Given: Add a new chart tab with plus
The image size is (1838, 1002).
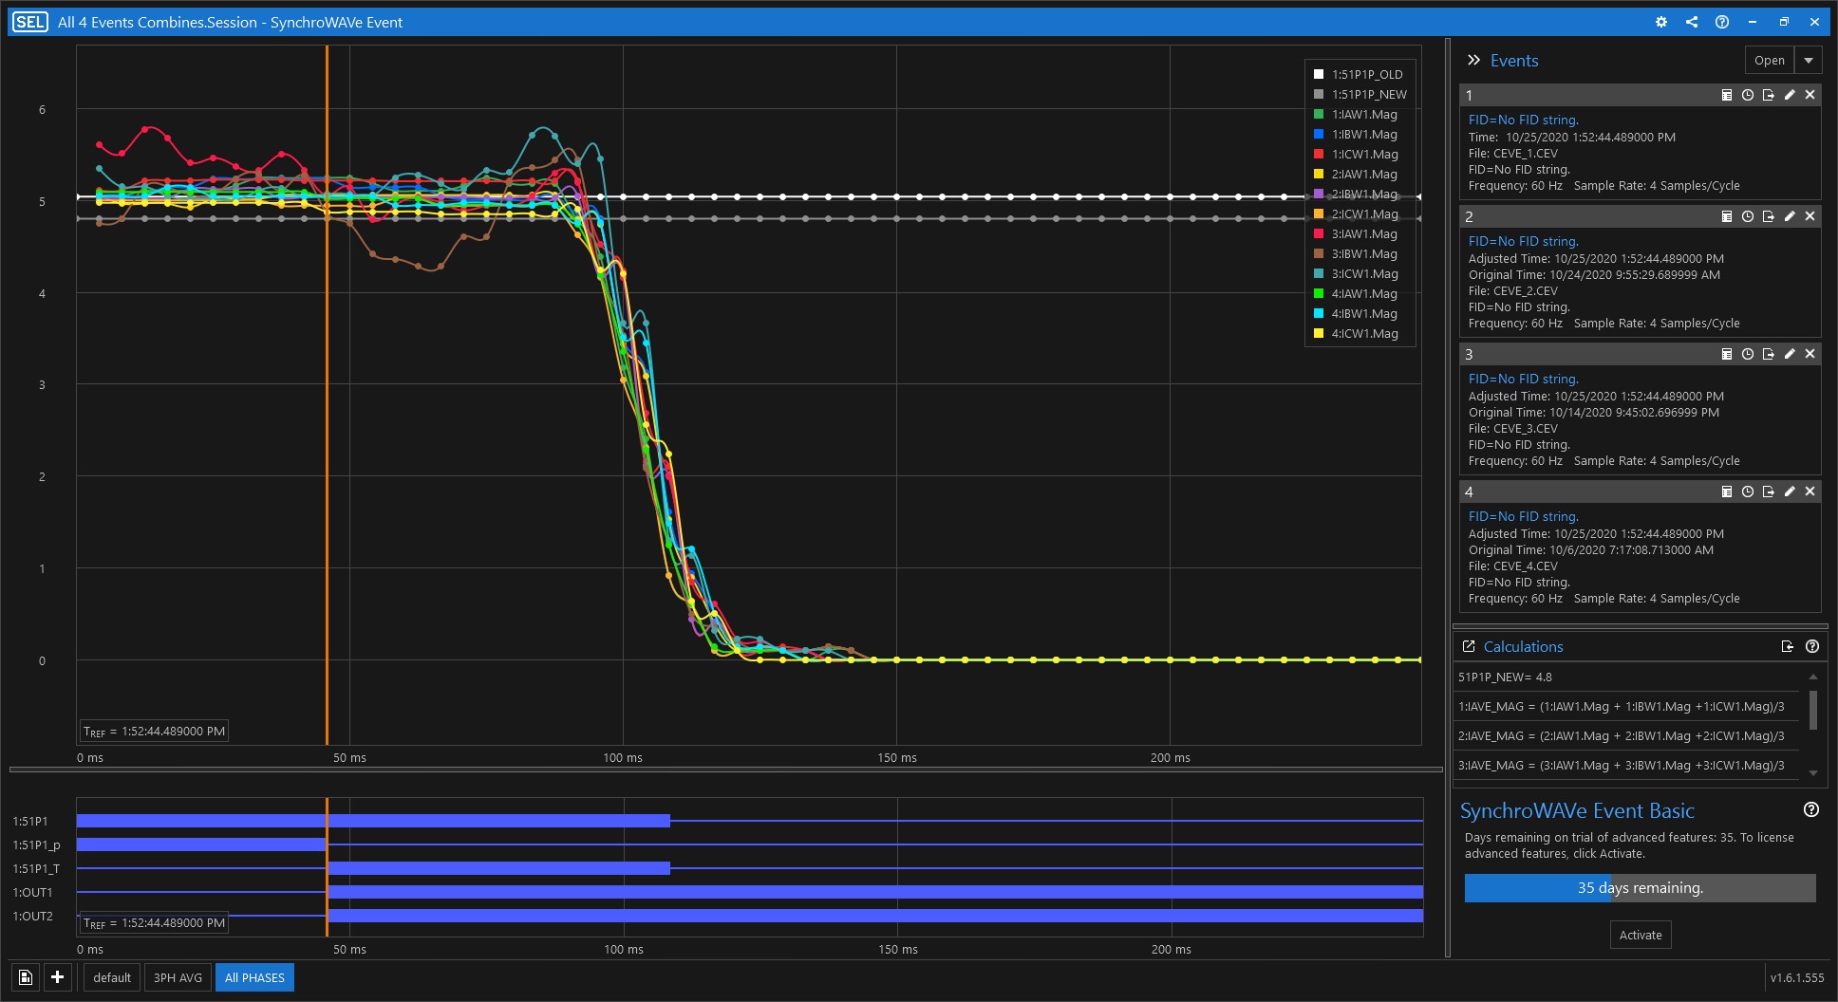Looking at the screenshot, I should [x=58, y=977].
